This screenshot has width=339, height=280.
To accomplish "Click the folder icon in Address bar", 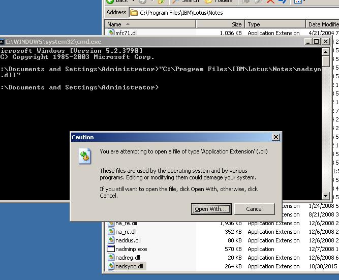I will point(134,13).
